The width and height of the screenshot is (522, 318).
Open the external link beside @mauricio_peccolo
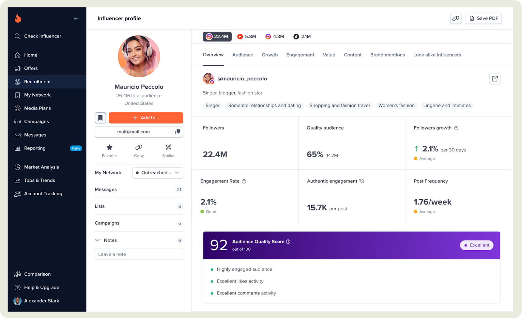[495, 78]
